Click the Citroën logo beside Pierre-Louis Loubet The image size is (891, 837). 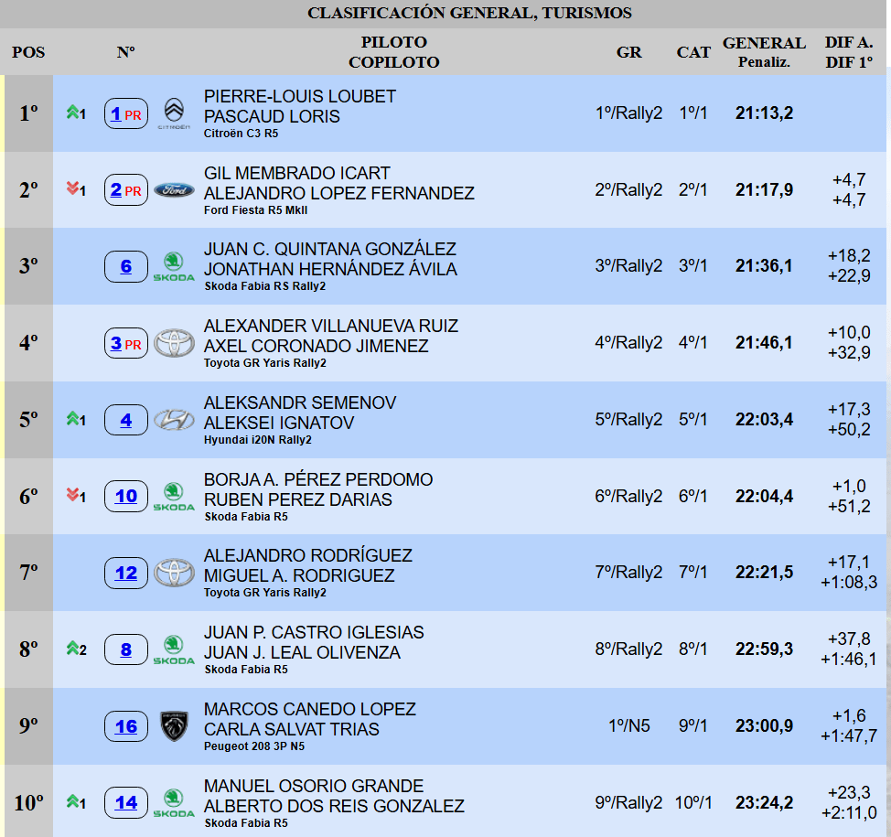(174, 113)
